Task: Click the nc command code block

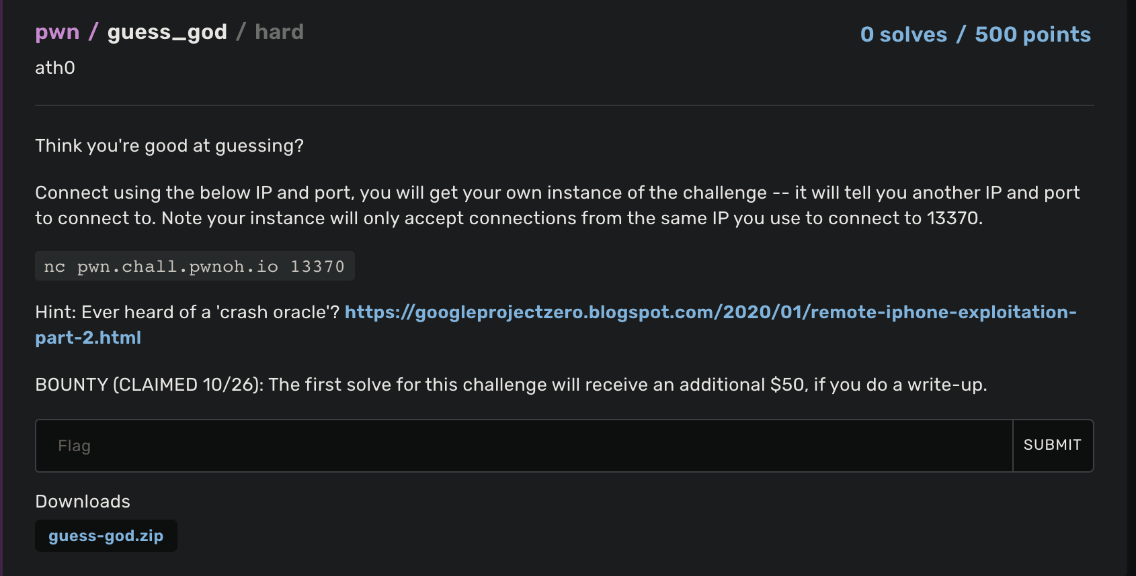Action: (195, 267)
